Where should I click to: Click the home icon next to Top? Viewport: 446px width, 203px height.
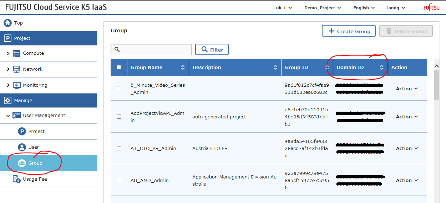pyautogui.click(x=7, y=23)
